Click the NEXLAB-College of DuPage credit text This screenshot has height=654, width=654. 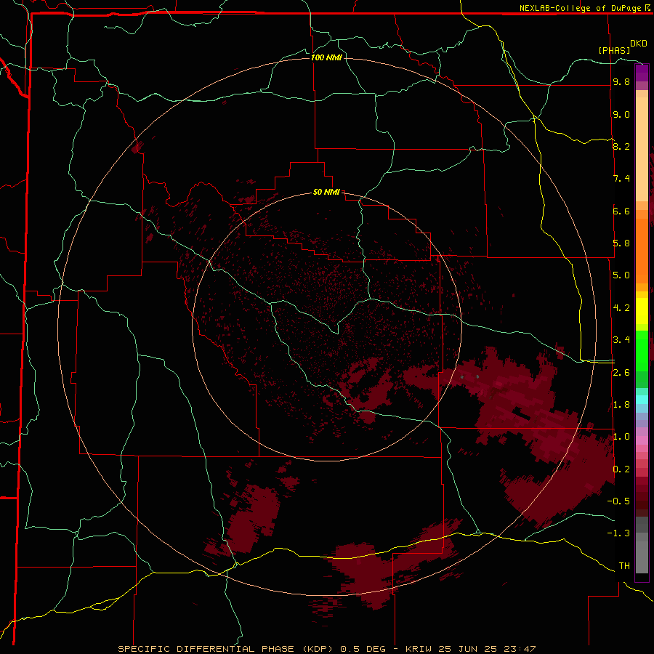click(580, 8)
